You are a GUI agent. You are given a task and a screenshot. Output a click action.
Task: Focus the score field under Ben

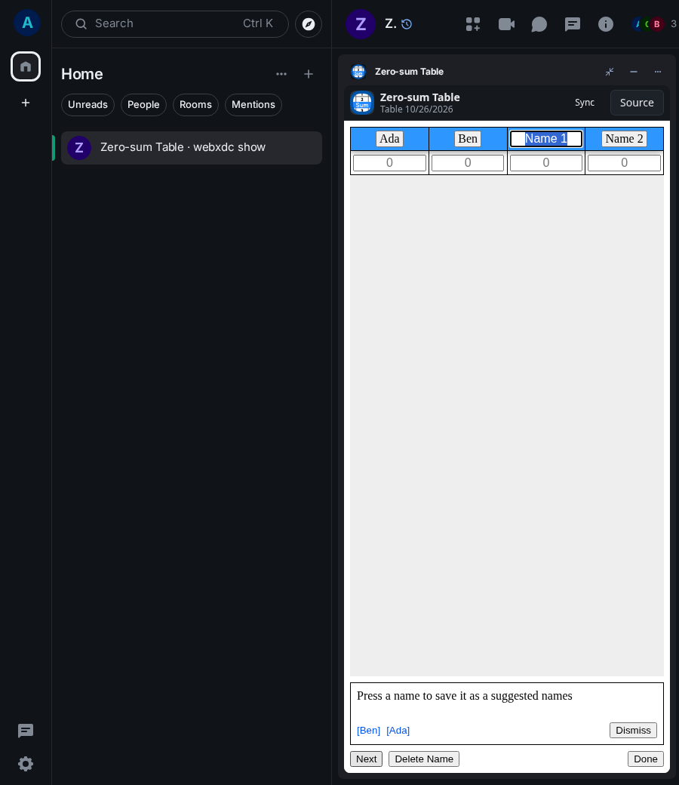(x=468, y=163)
